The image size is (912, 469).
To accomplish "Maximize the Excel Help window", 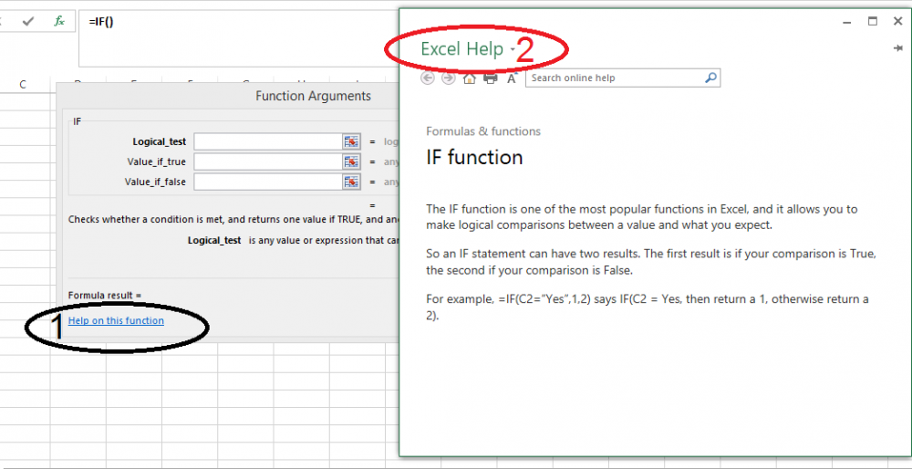I will [x=873, y=22].
